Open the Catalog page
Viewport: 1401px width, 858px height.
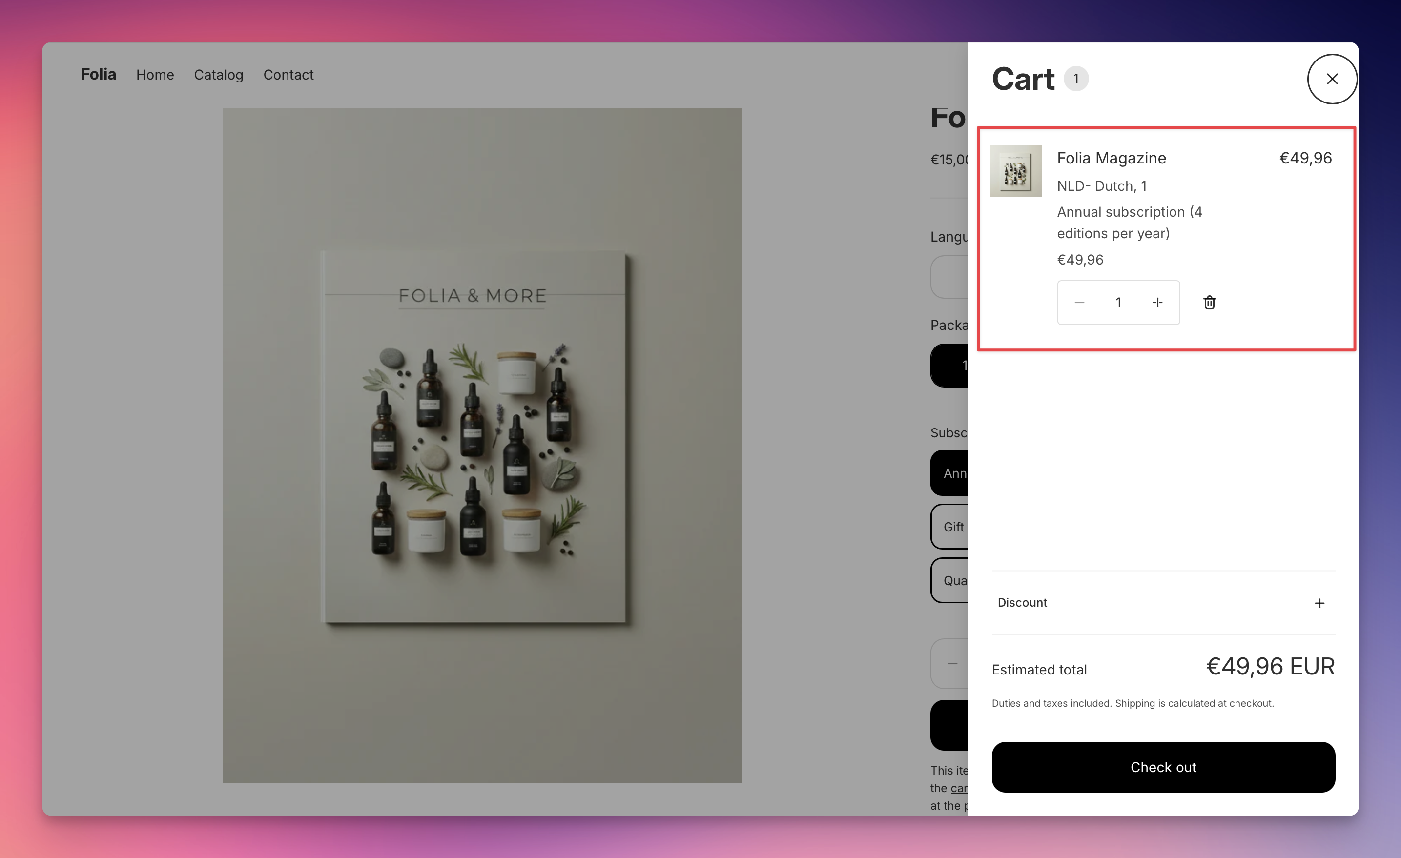tap(218, 75)
